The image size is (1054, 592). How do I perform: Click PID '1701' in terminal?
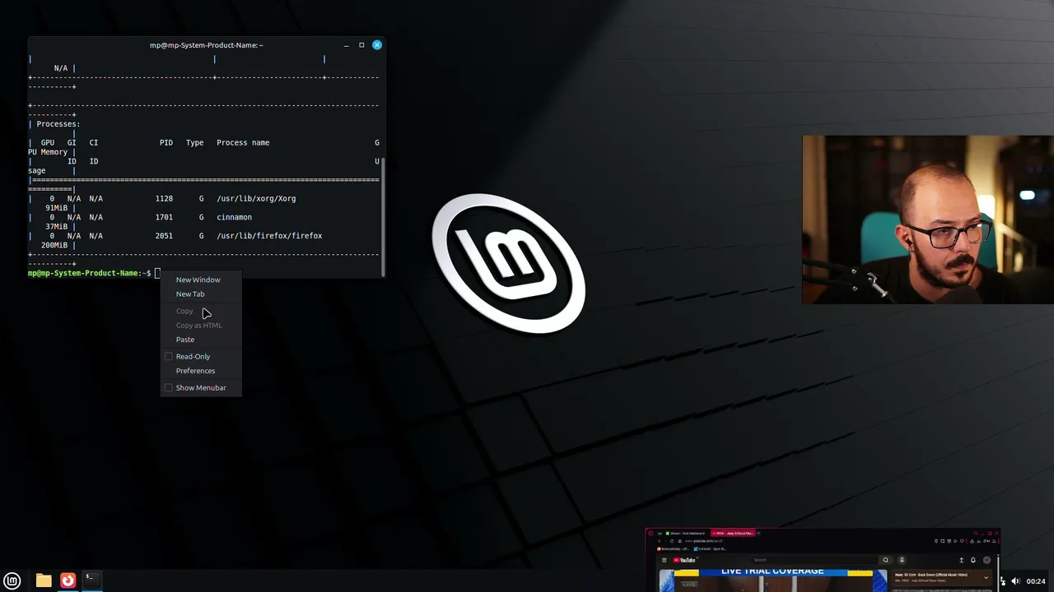[164, 217]
